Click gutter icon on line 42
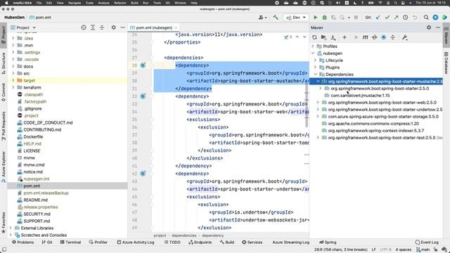The image size is (450, 253). [x=143, y=174]
